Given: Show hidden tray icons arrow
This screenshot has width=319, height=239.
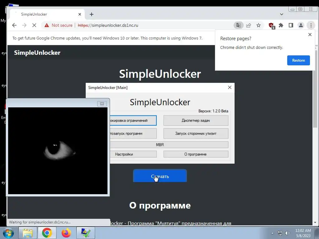Looking at the screenshot, I should [272, 233].
